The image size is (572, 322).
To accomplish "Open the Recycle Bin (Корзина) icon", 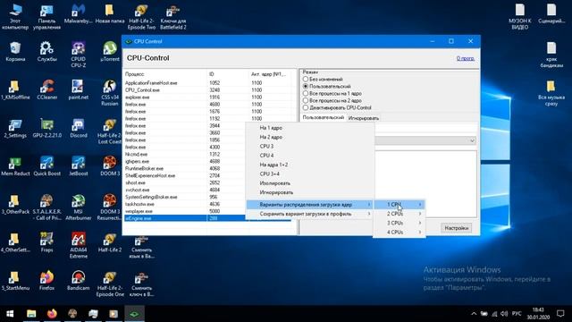I will [15, 52].
